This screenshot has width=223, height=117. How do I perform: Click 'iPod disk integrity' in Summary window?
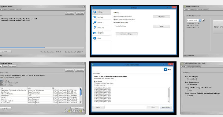point(191,77)
